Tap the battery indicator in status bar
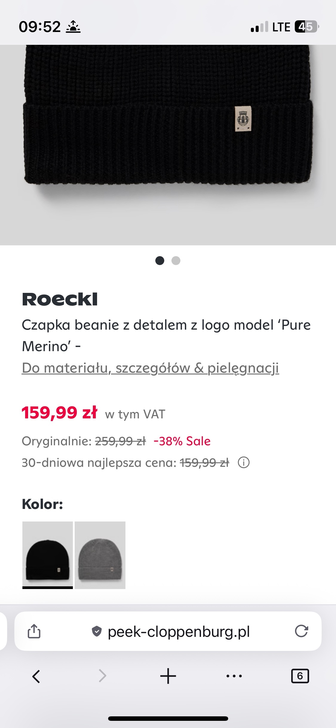 click(306, 27)
